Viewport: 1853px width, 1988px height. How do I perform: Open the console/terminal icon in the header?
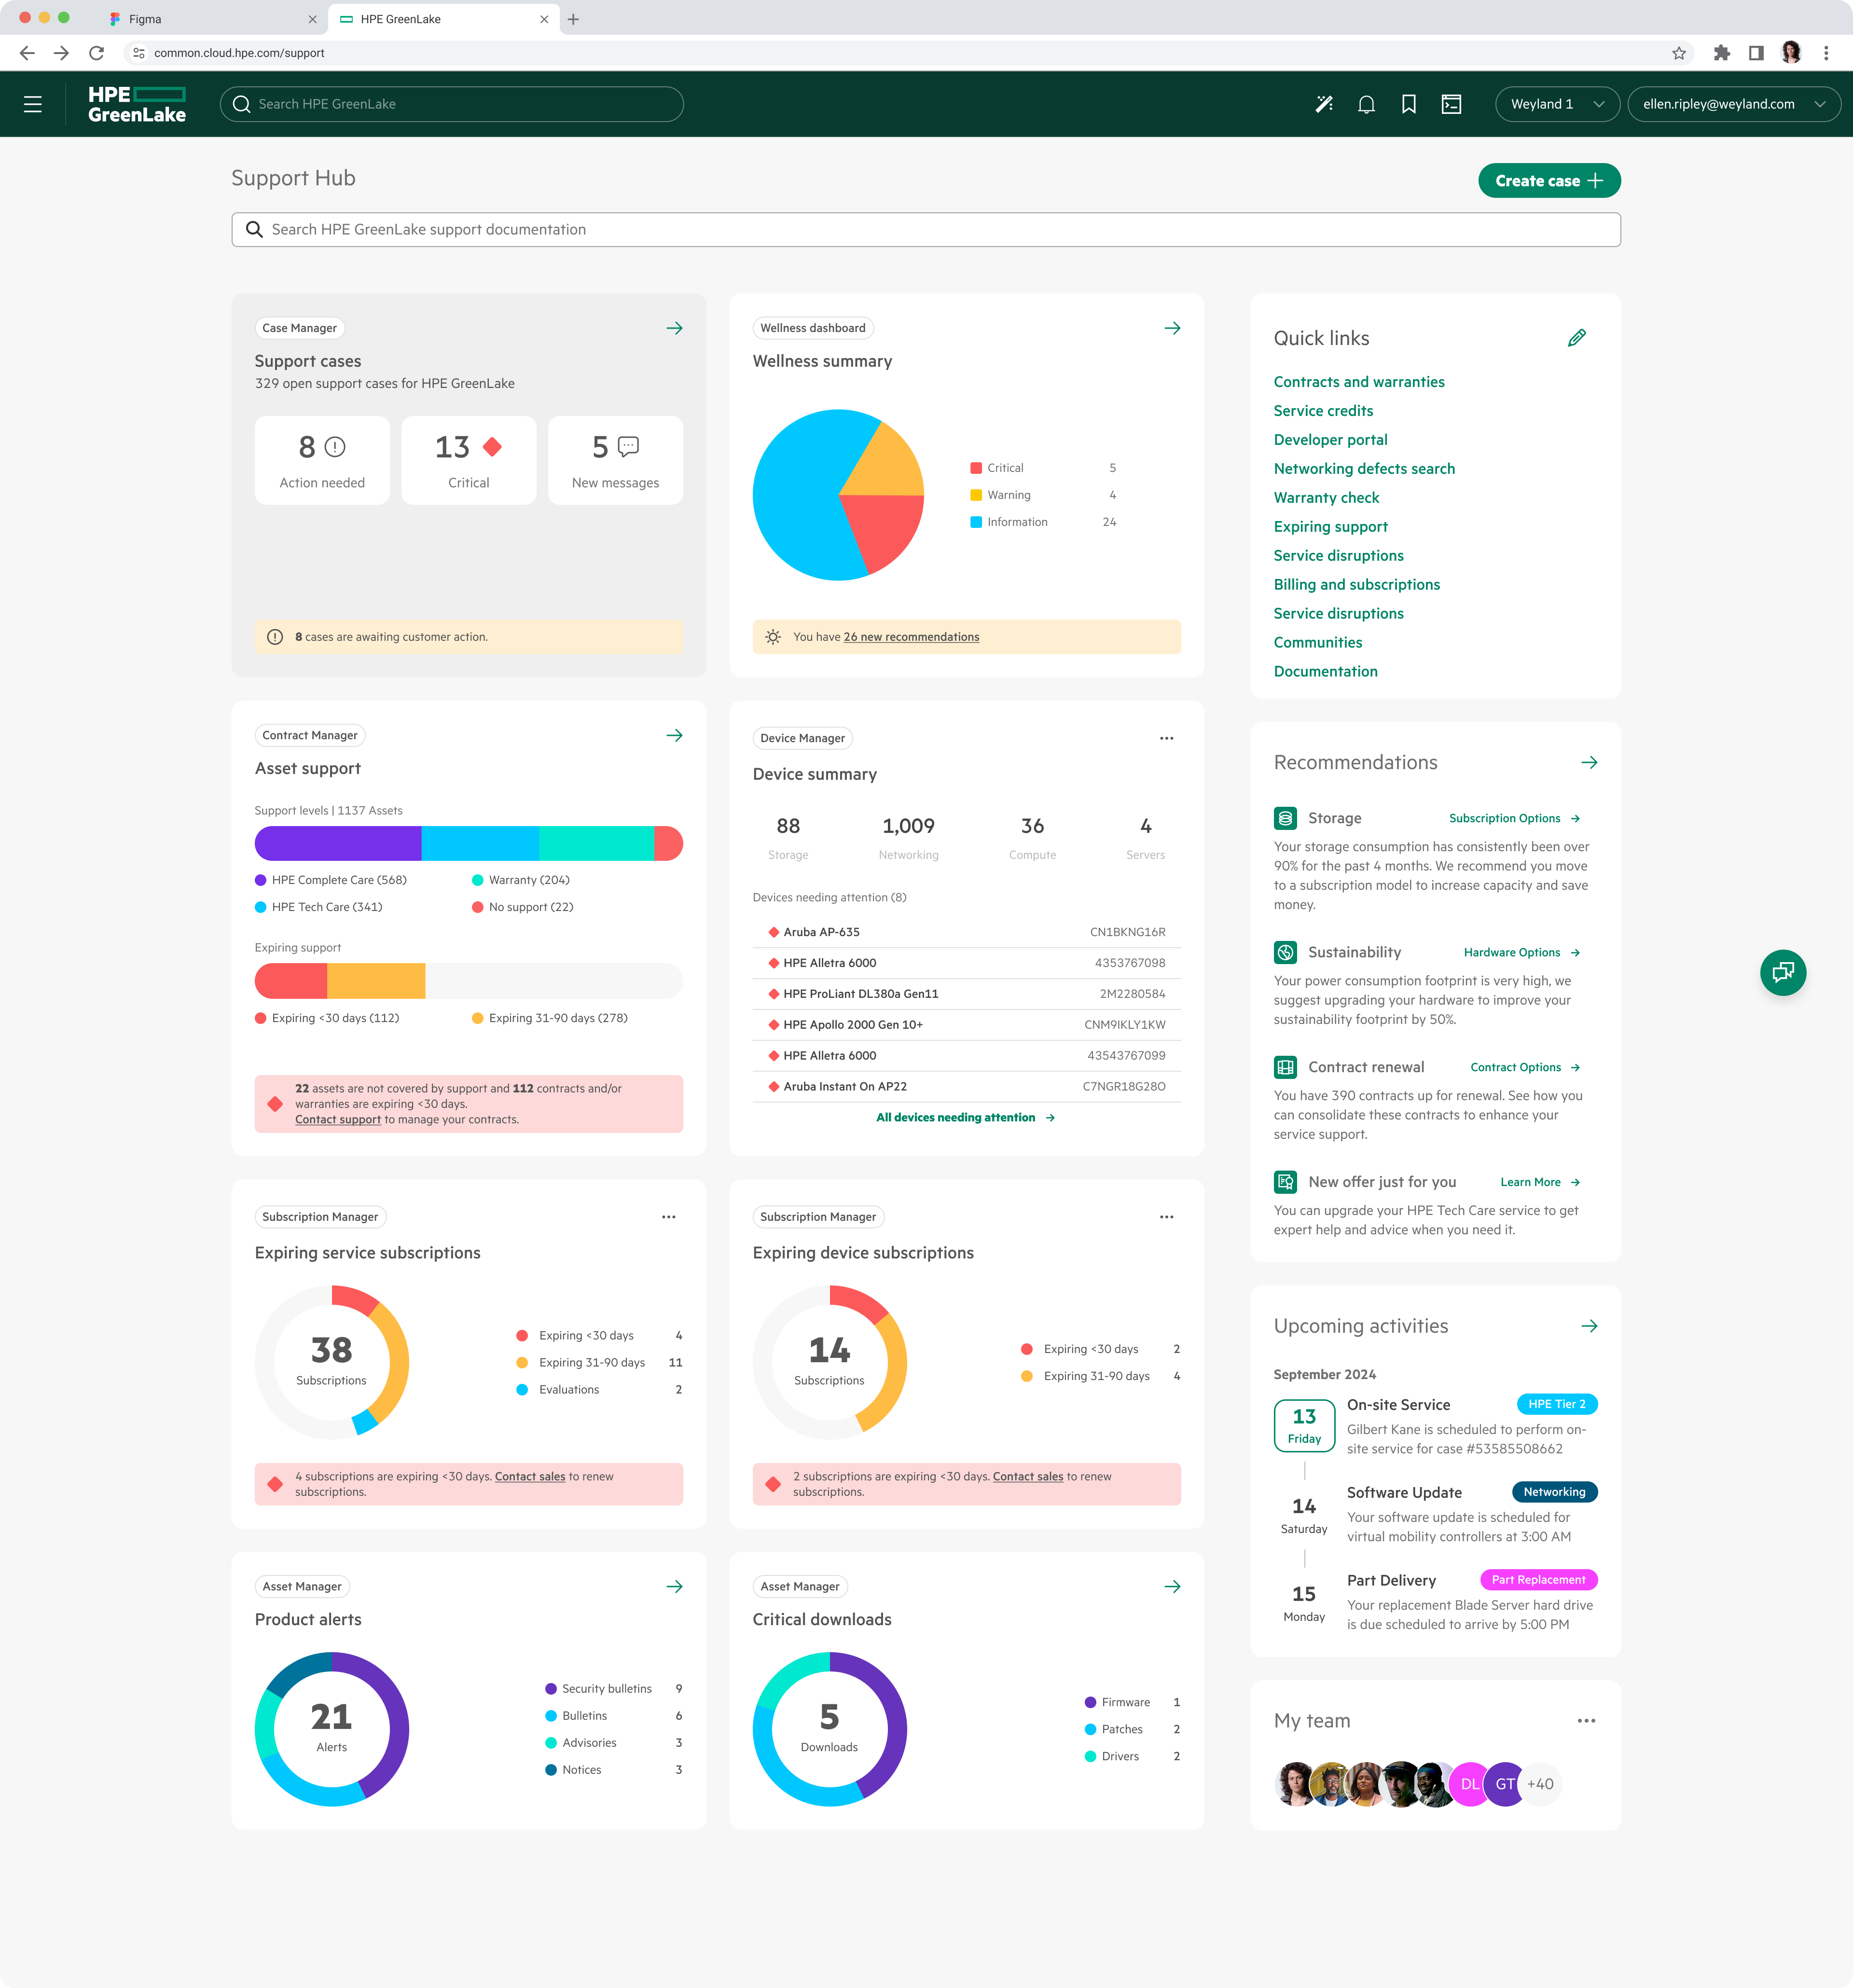1452,104
